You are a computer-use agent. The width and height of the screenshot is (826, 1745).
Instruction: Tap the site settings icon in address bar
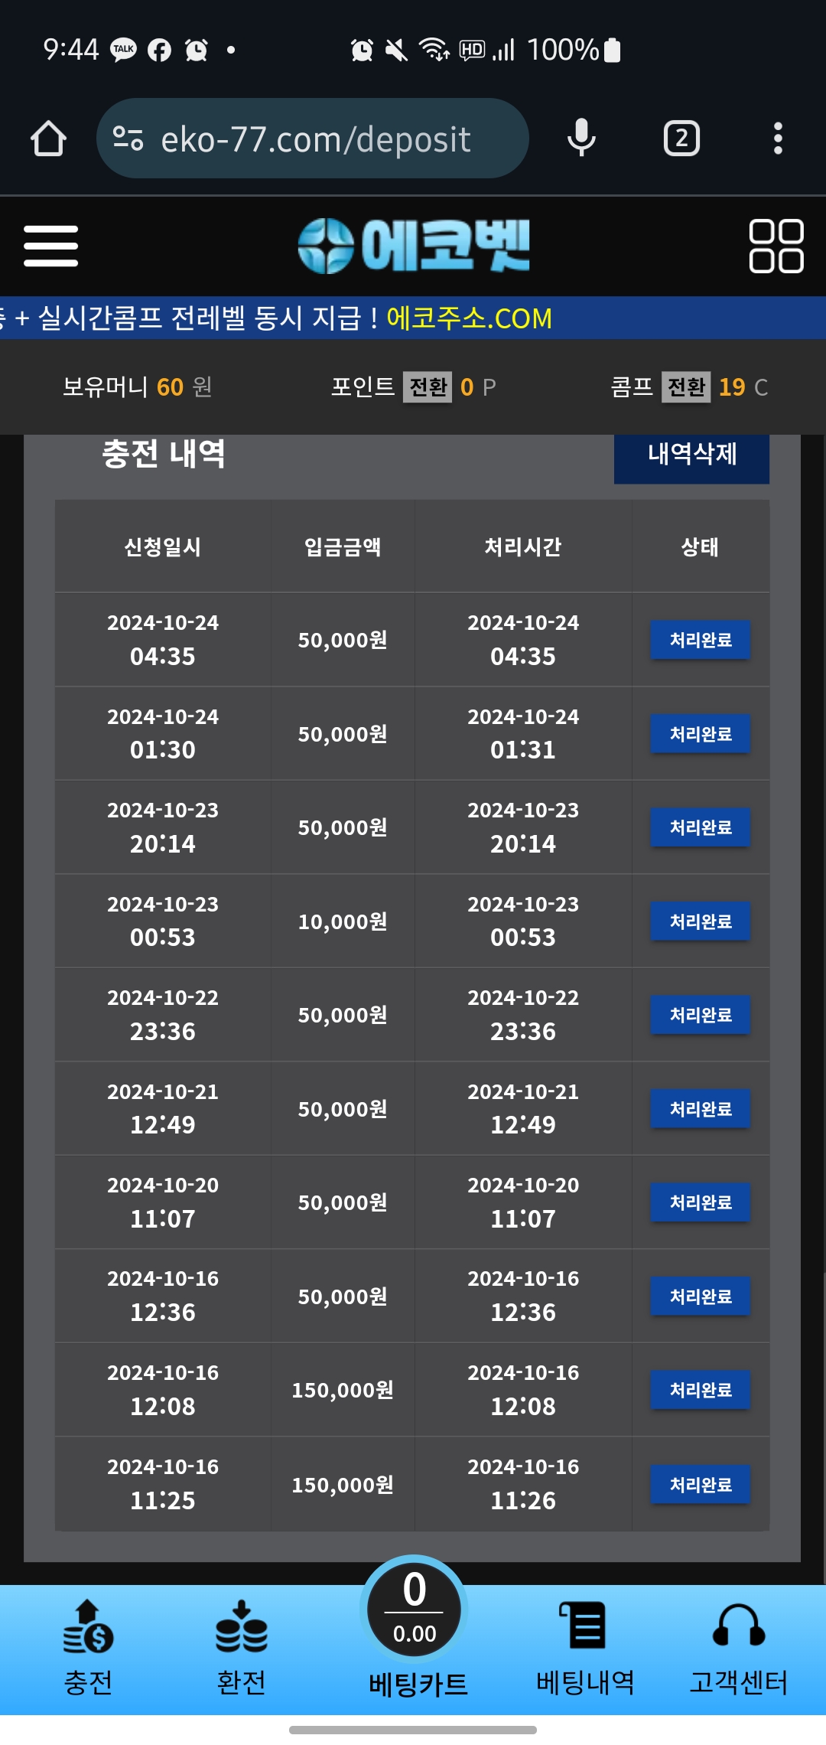[128, 139]
